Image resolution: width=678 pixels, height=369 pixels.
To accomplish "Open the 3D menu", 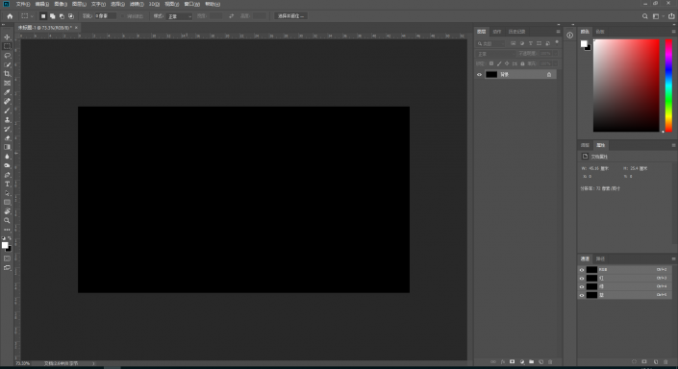I will coord(154,4).
